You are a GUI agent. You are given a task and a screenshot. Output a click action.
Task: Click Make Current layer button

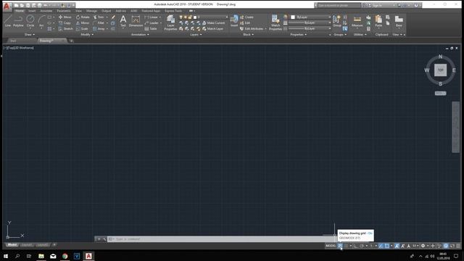click(x=213, y=22)
